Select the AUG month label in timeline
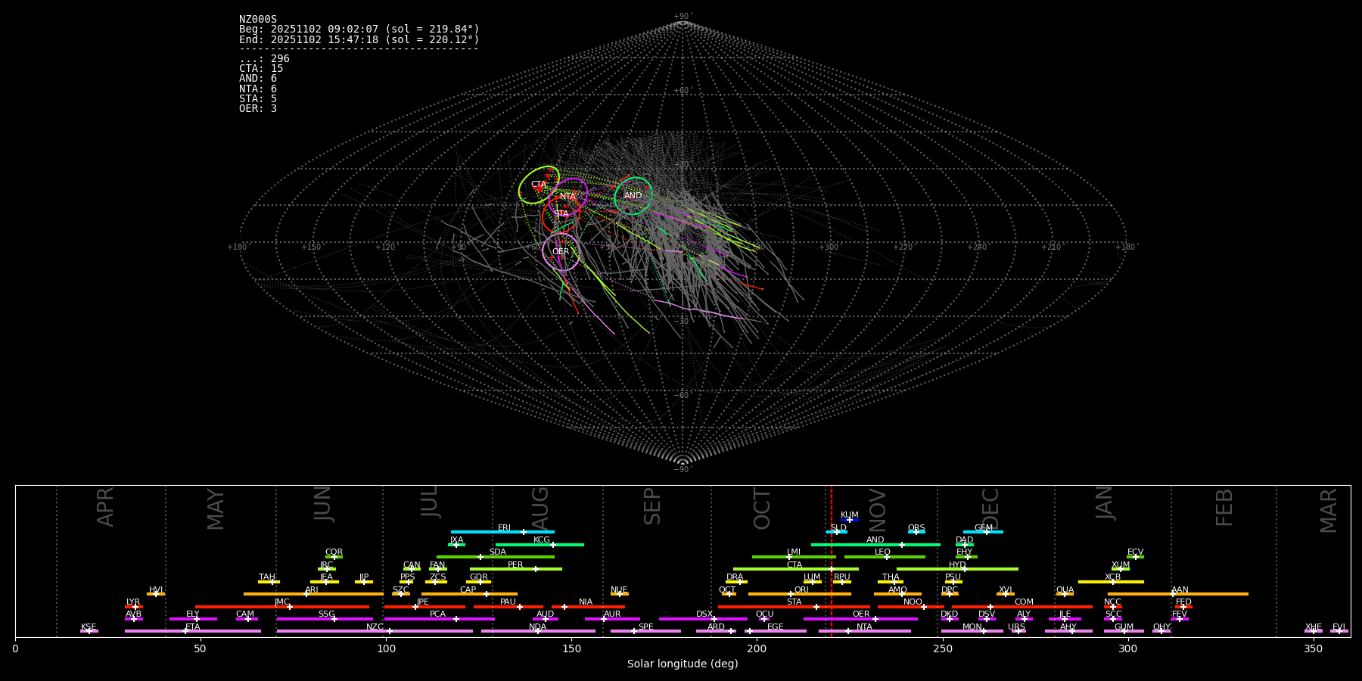Image resolution: width=1362 pixels, height=681 pixels. coord(540,508)
